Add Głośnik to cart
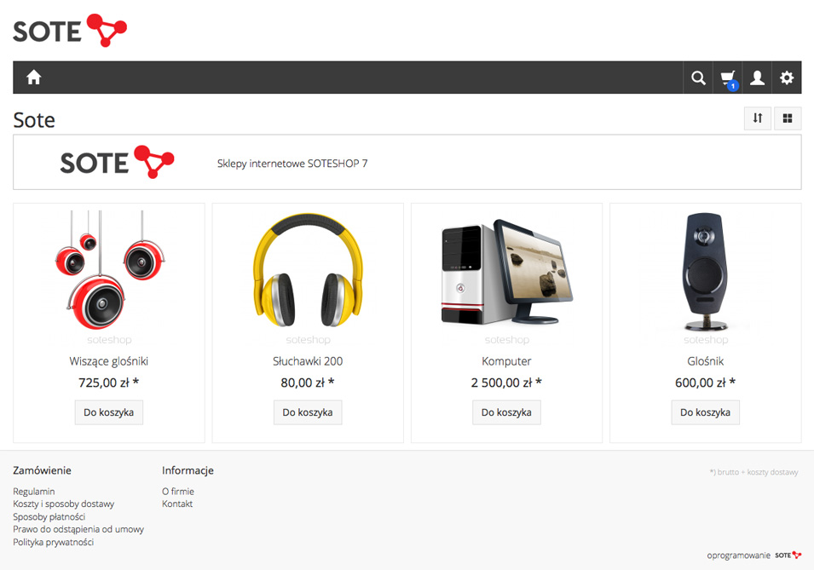Screen dimensions: 814x570 click(705, 412)
